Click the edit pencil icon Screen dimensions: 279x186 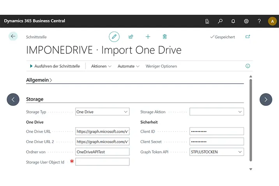coord(114,37)
